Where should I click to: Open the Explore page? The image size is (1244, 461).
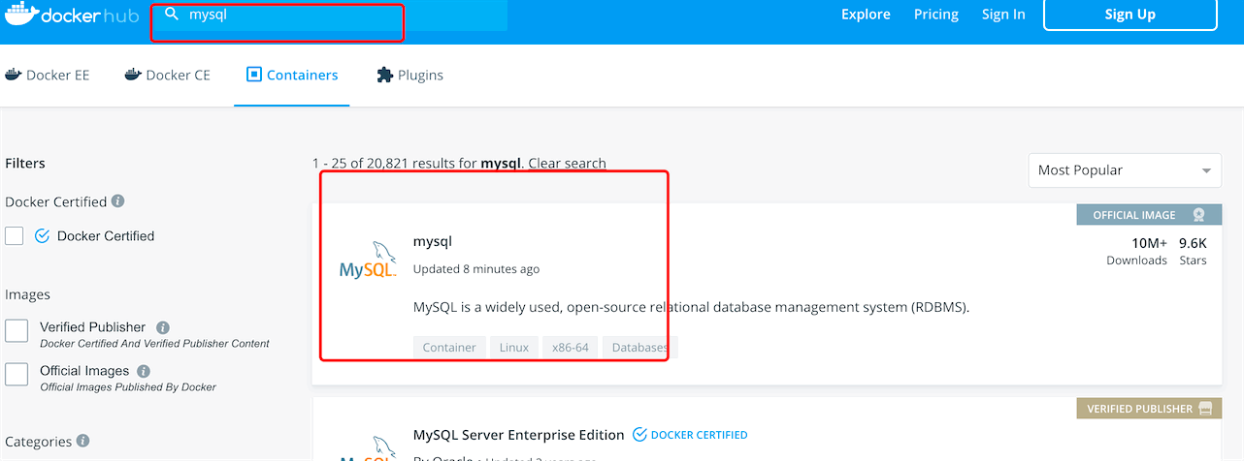[x=866, y=15]
